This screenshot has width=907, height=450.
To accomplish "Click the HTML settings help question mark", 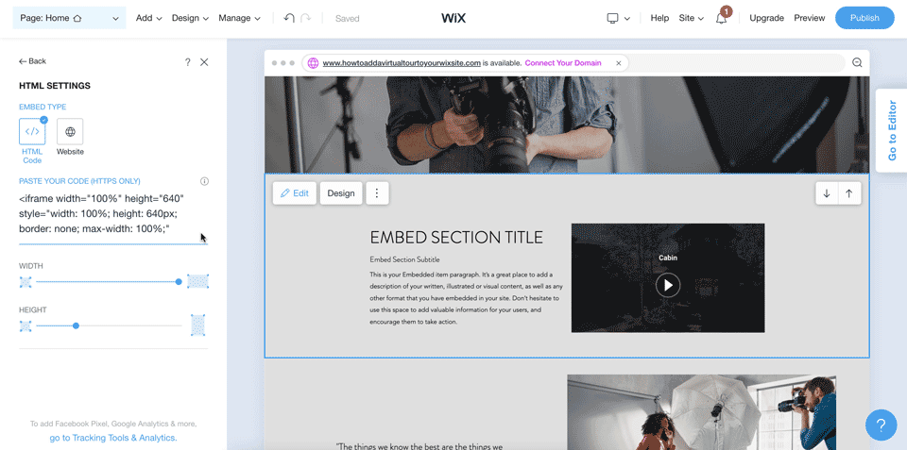I will coord(187,62).
